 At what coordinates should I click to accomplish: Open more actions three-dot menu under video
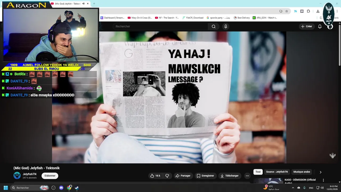(247, 176)
